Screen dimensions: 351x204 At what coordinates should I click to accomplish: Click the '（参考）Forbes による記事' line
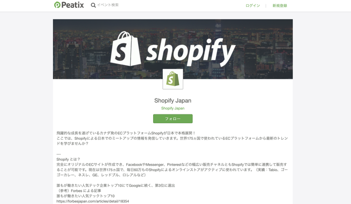pyautogui.click(x=79, y=191)
